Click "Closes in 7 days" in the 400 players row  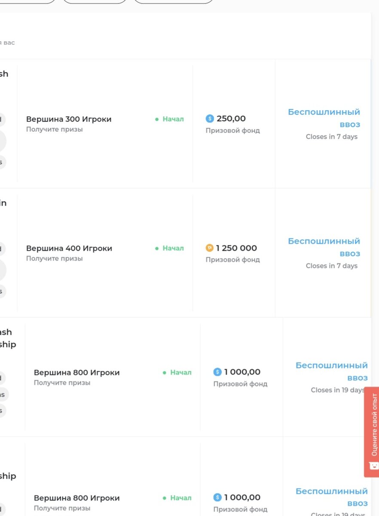pos(332,266)
